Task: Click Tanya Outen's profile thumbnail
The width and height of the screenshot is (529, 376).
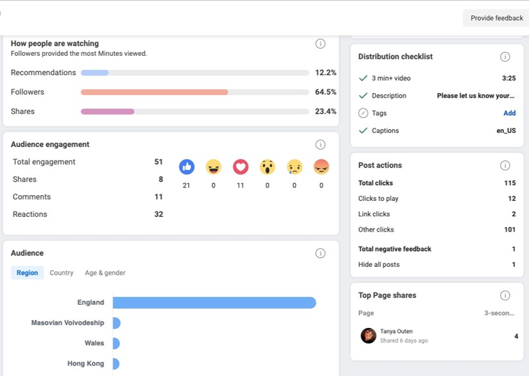Action: [369, 336]
